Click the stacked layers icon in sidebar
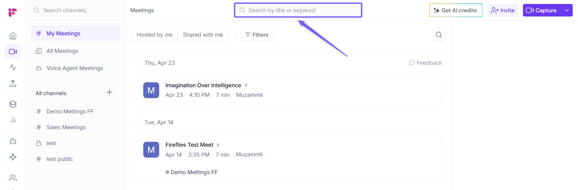Image resolution: width=578 pixels, height=190 pixels. (x=13, y=104)
